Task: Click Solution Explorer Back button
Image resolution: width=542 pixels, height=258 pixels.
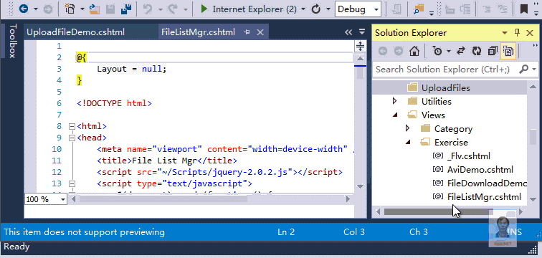Action: [383, 52]
